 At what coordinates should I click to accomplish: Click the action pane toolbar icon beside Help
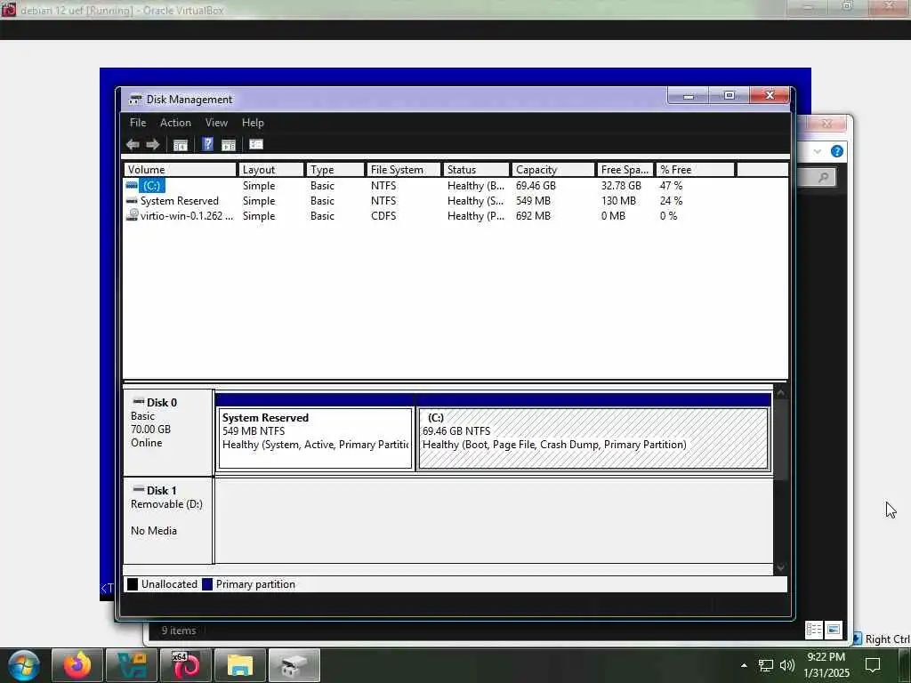(229, 145)
